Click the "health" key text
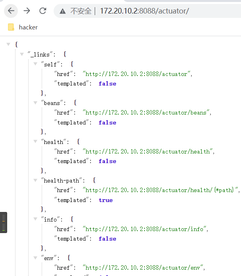Viewport: 241px width, 276px height. [54, 142]
